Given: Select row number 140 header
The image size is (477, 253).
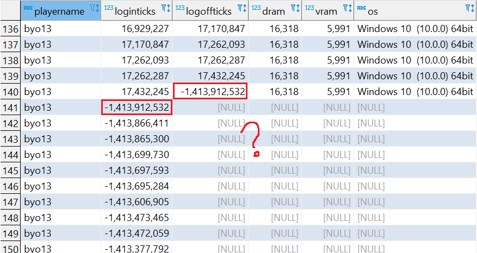Looking at the screenshot, I should click(10, 92).
